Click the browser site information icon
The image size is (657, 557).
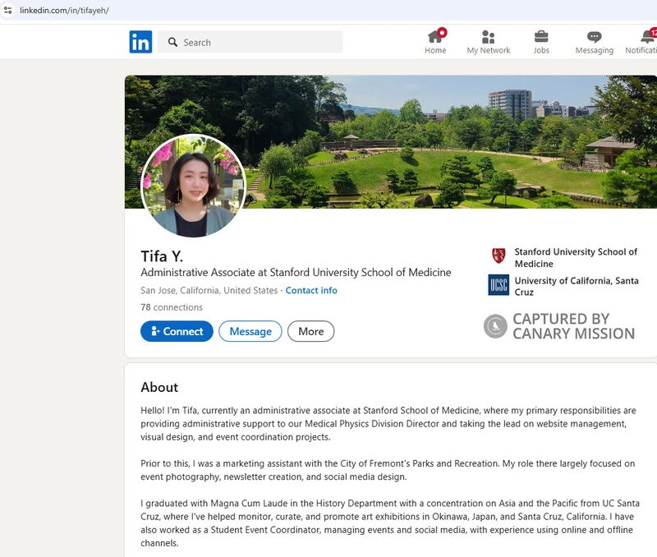7,10
